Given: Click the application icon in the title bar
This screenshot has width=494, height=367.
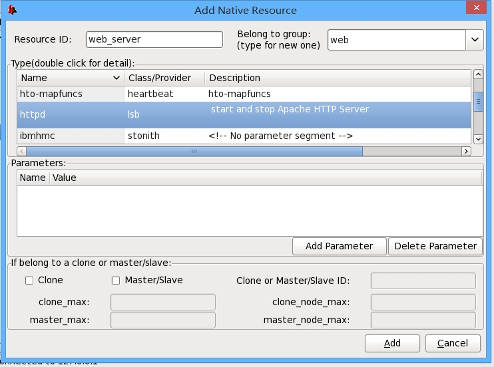Looking at the screenshot, I should coord(12,10).
